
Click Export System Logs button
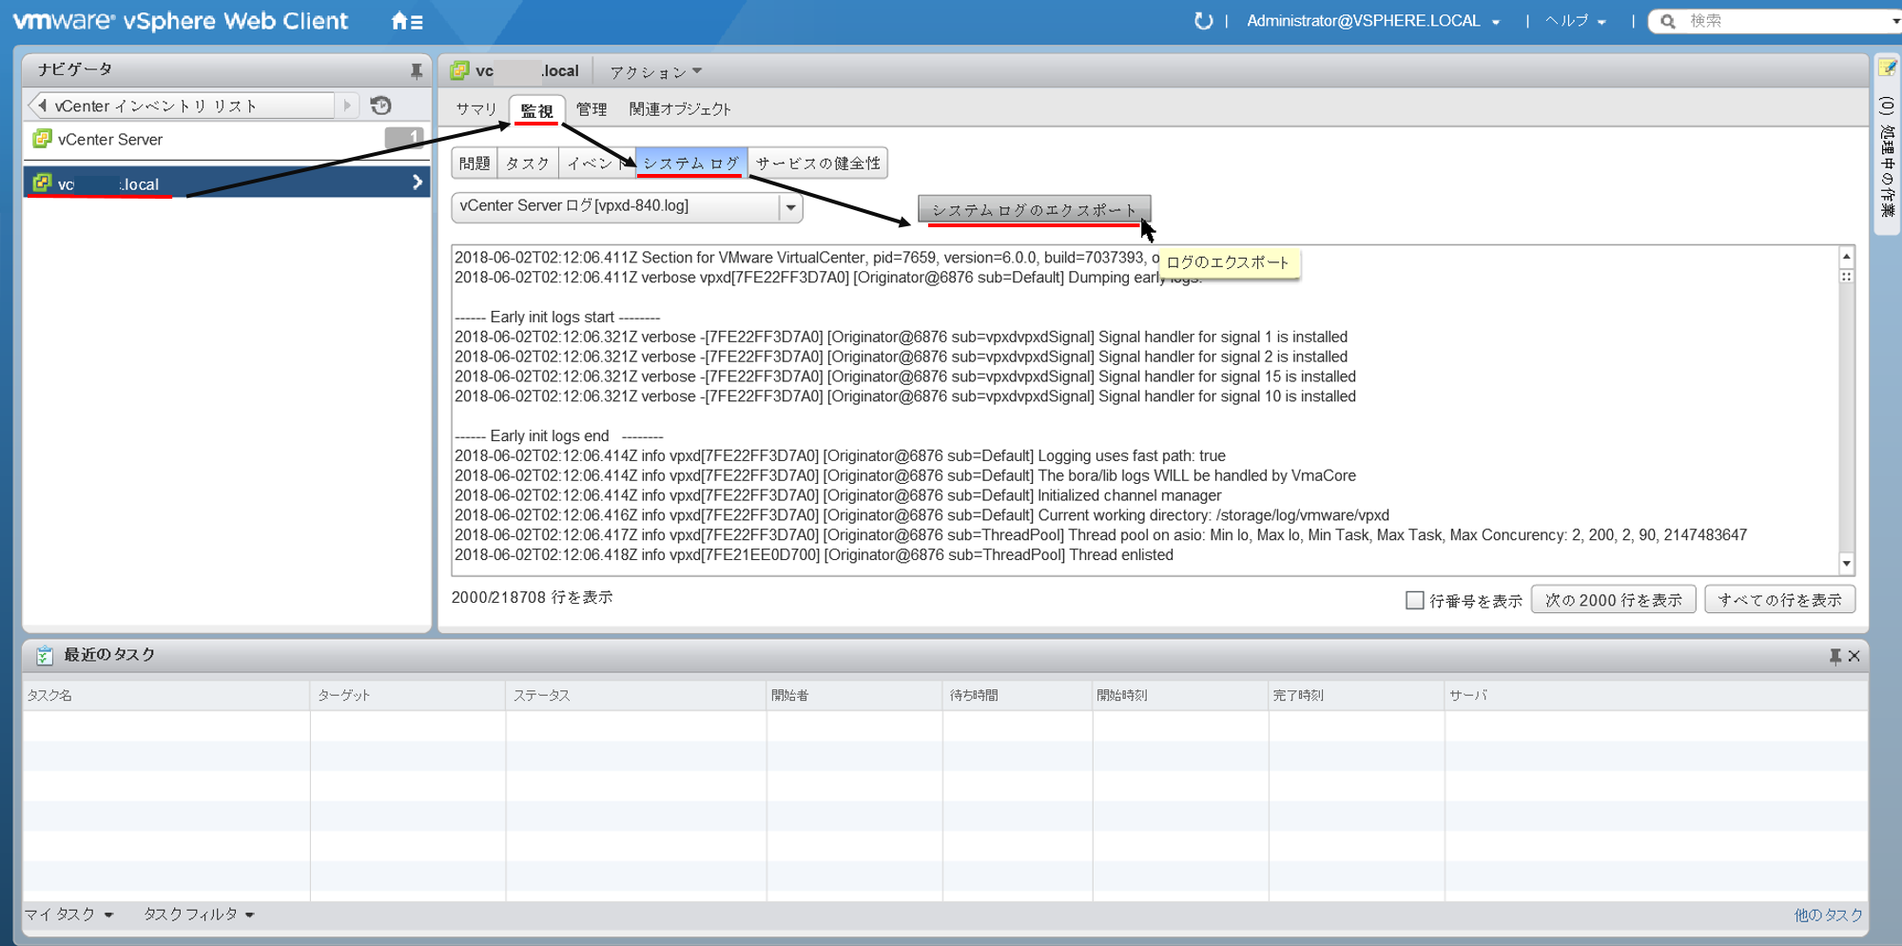(x=1034, y=209)
